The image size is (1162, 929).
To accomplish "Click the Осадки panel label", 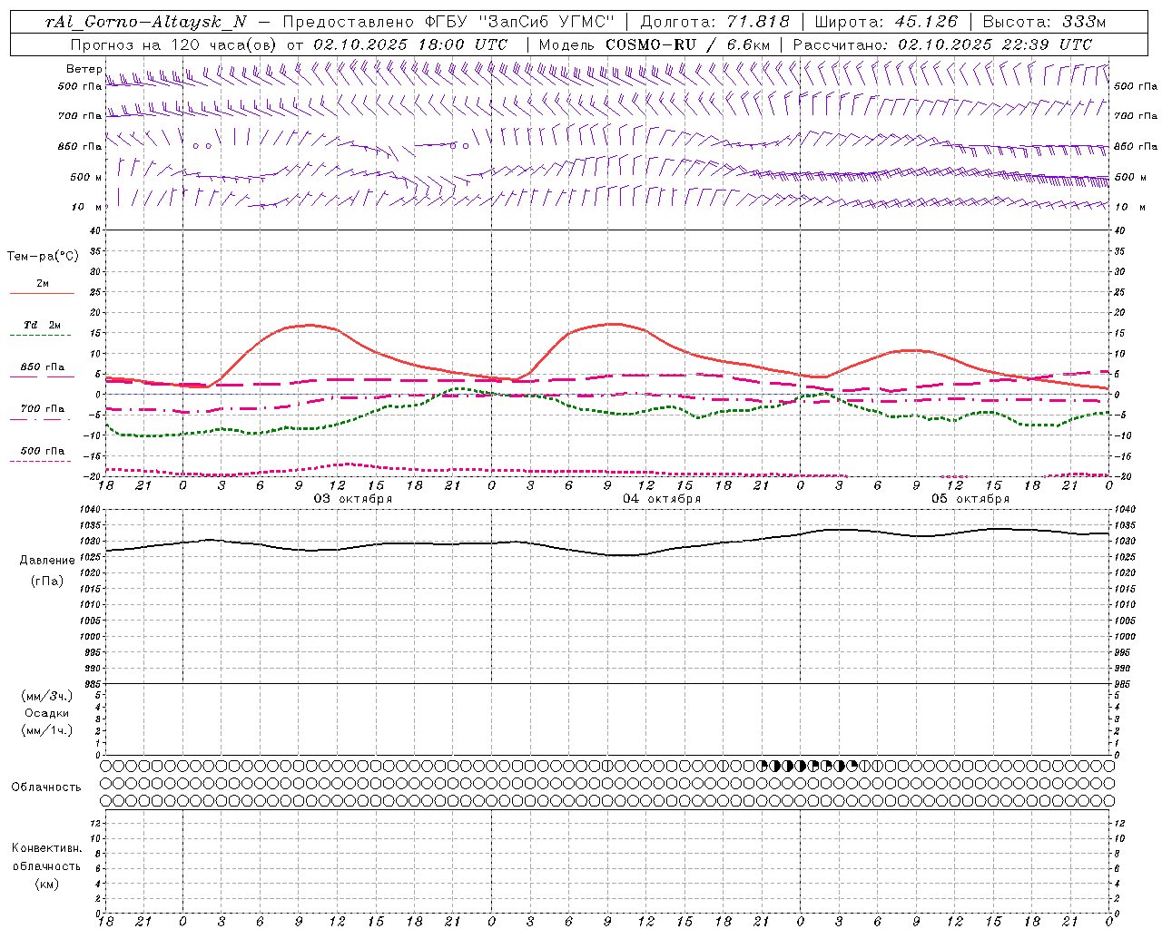I will (47, 713).
